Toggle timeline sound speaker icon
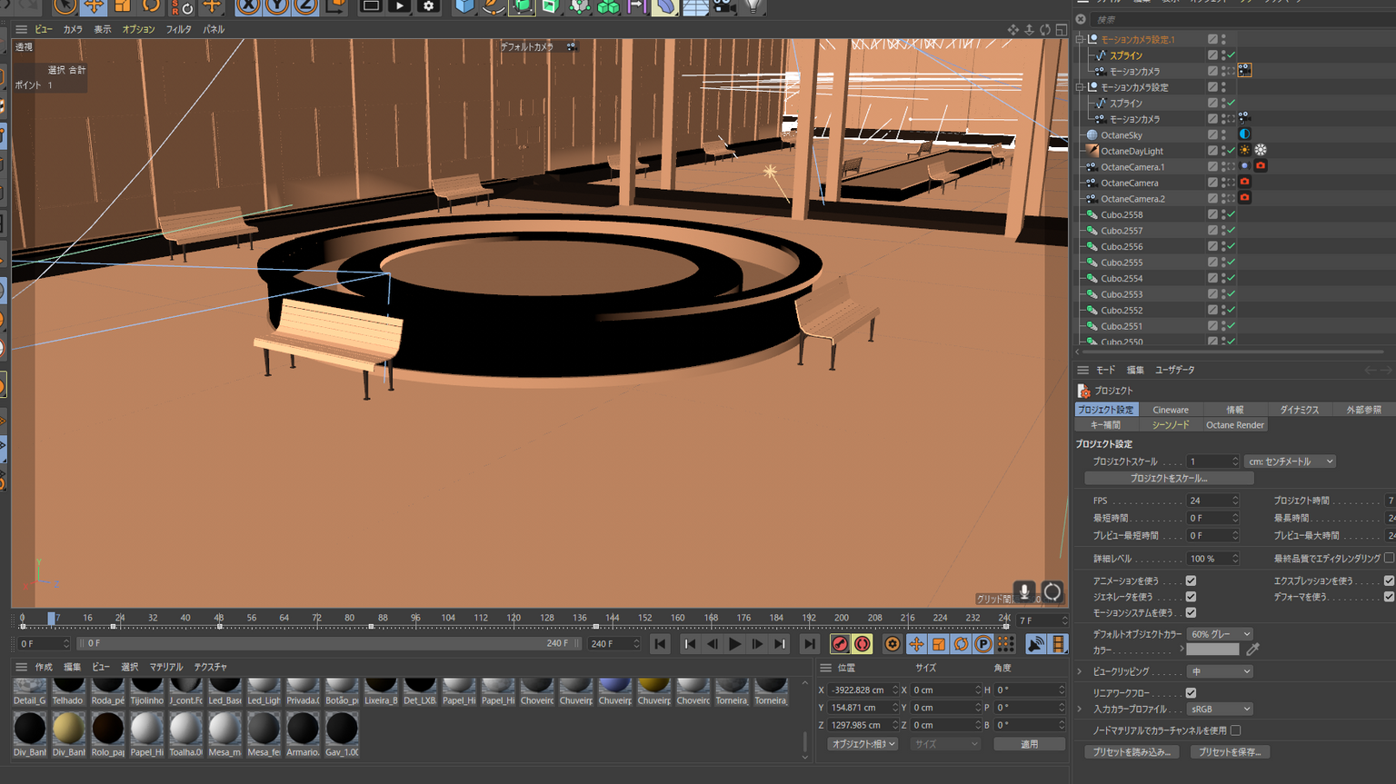This screenshot has width=1396, height=784. pyautogui.click(x=1035, y=644)
